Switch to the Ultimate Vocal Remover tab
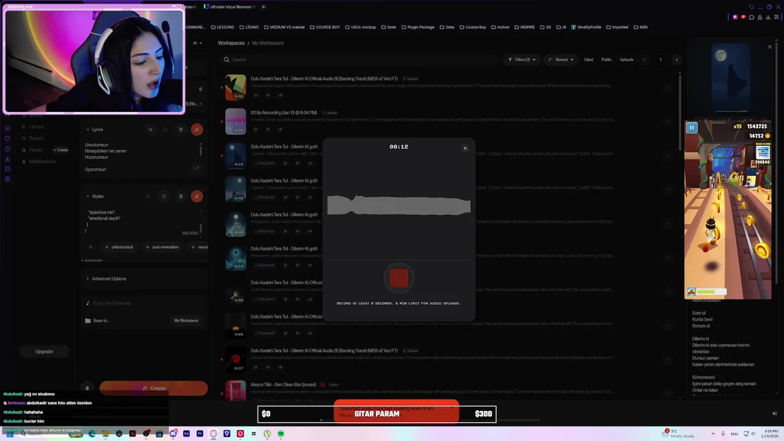The image size is (784, 441). tap(231, 7)
